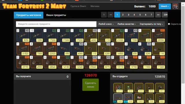Screen dimensions: 185x104
Task: Open the user avatar in header
Action: [175, 6]
